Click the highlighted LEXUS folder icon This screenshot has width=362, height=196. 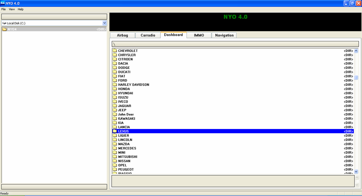click(115, 131)
